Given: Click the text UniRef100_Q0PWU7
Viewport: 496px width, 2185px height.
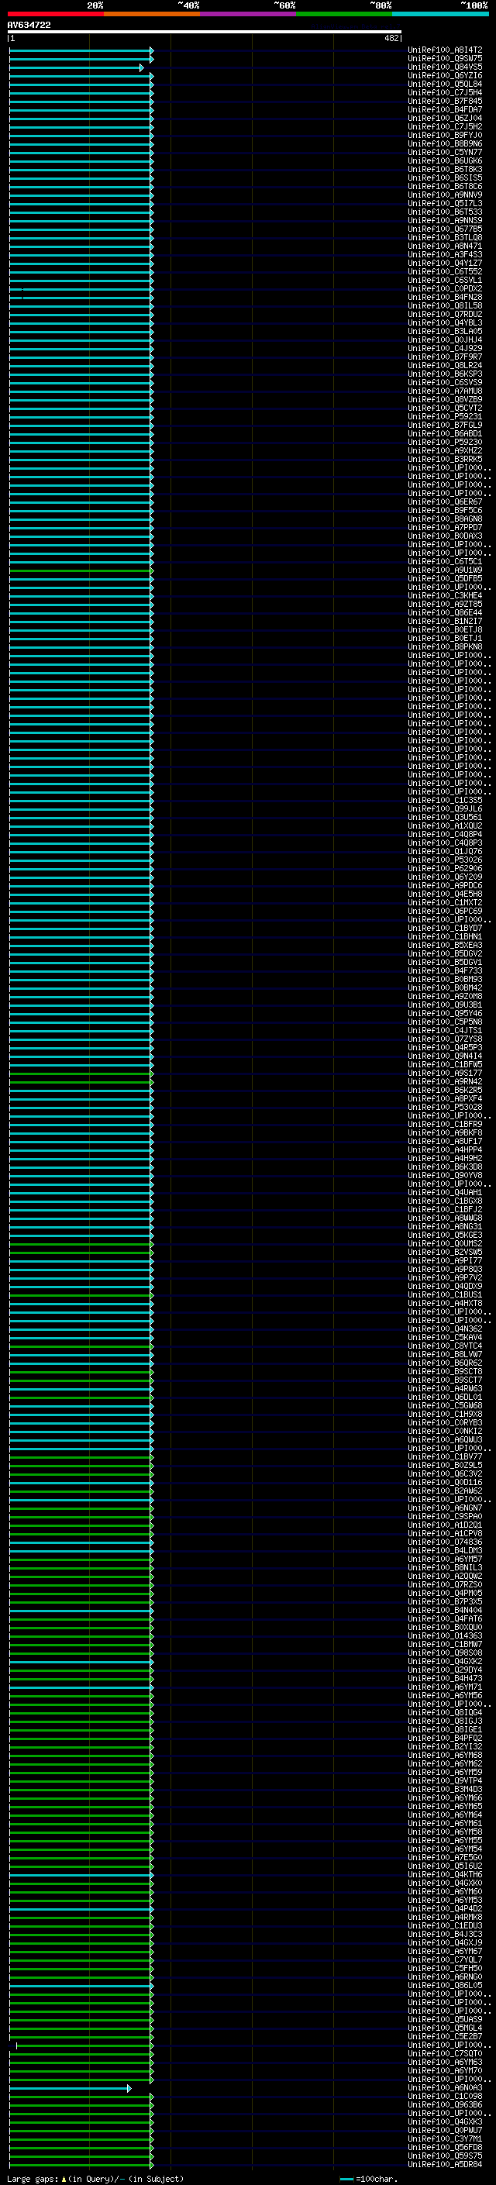Looking at the screenshot, I should click(x=445, y=2131).
